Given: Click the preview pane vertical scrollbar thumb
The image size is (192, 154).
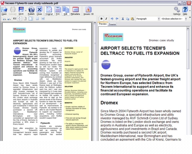Looking at the screenshot, I should point(188,49).
